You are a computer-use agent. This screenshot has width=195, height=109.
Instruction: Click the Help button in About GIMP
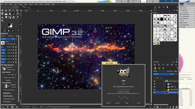[x=127, y=103]
